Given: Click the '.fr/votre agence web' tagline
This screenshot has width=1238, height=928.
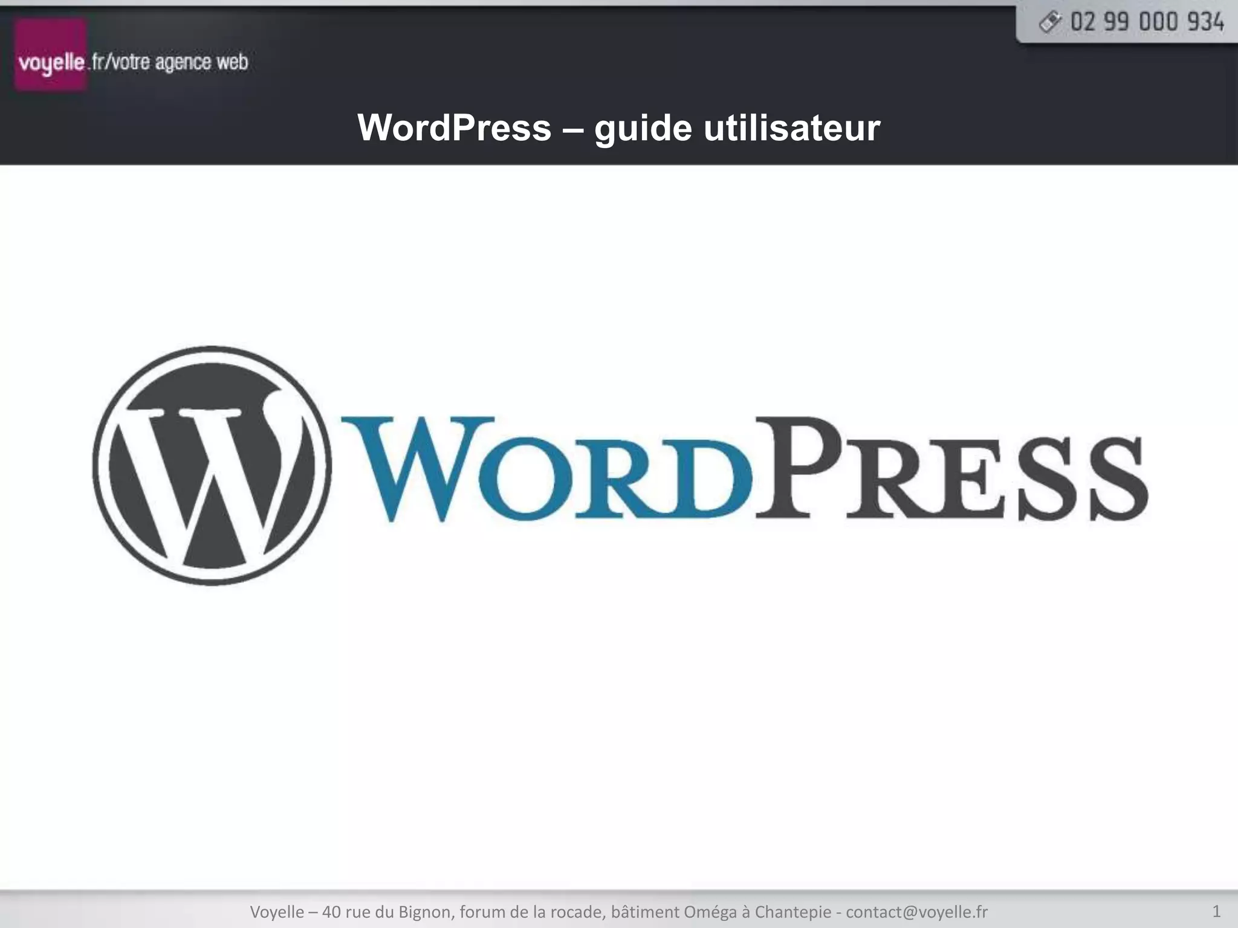Looking at the screenshot, I should (x=169, y=62).
